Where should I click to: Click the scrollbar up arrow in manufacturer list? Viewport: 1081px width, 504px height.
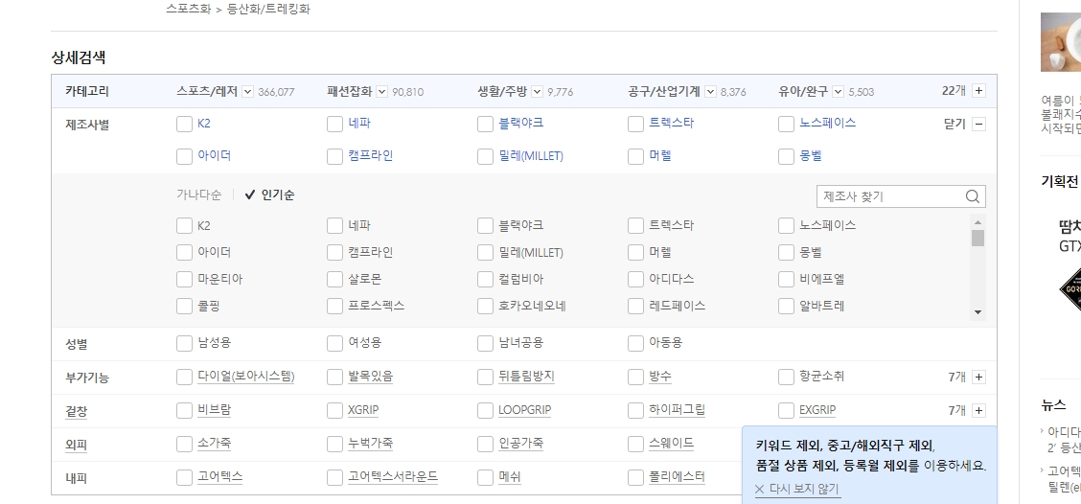pyautogui.click(x=977, y=222)
